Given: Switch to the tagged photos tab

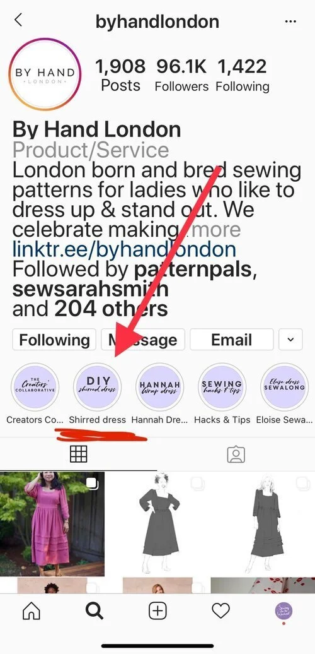Looking at the screenshot, I should pyautogui.click(x=236, y=455).
